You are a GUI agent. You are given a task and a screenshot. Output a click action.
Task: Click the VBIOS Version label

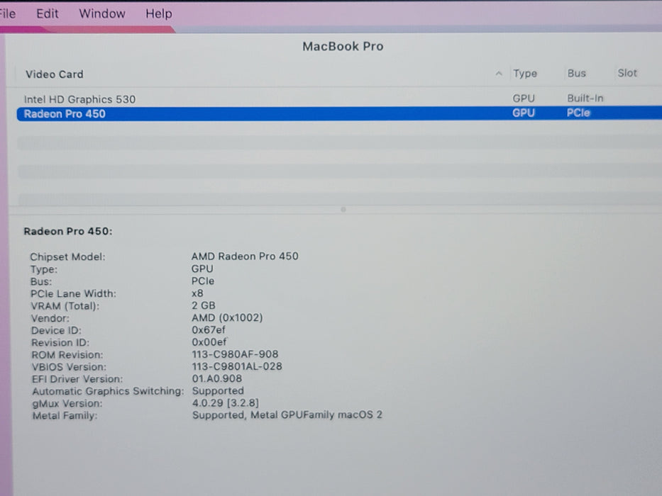point(69,367)
